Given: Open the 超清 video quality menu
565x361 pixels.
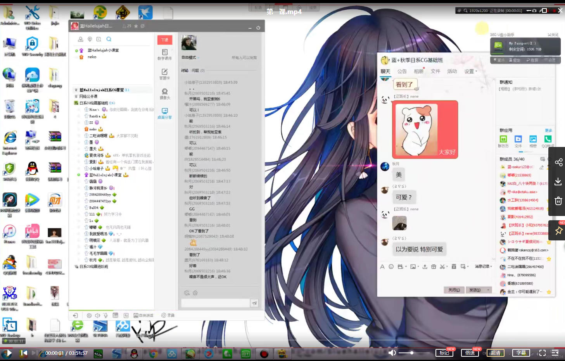Looking at the screenshot, I should pyautogui.click(x=495, y=353).
